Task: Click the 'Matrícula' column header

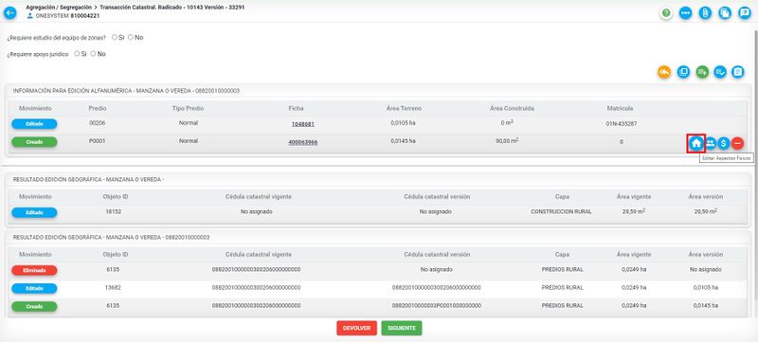Action: click(x=621, y=108)
